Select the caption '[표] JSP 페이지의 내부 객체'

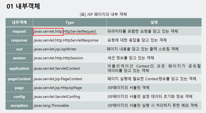pyautogui.click(x=103, y=14)
